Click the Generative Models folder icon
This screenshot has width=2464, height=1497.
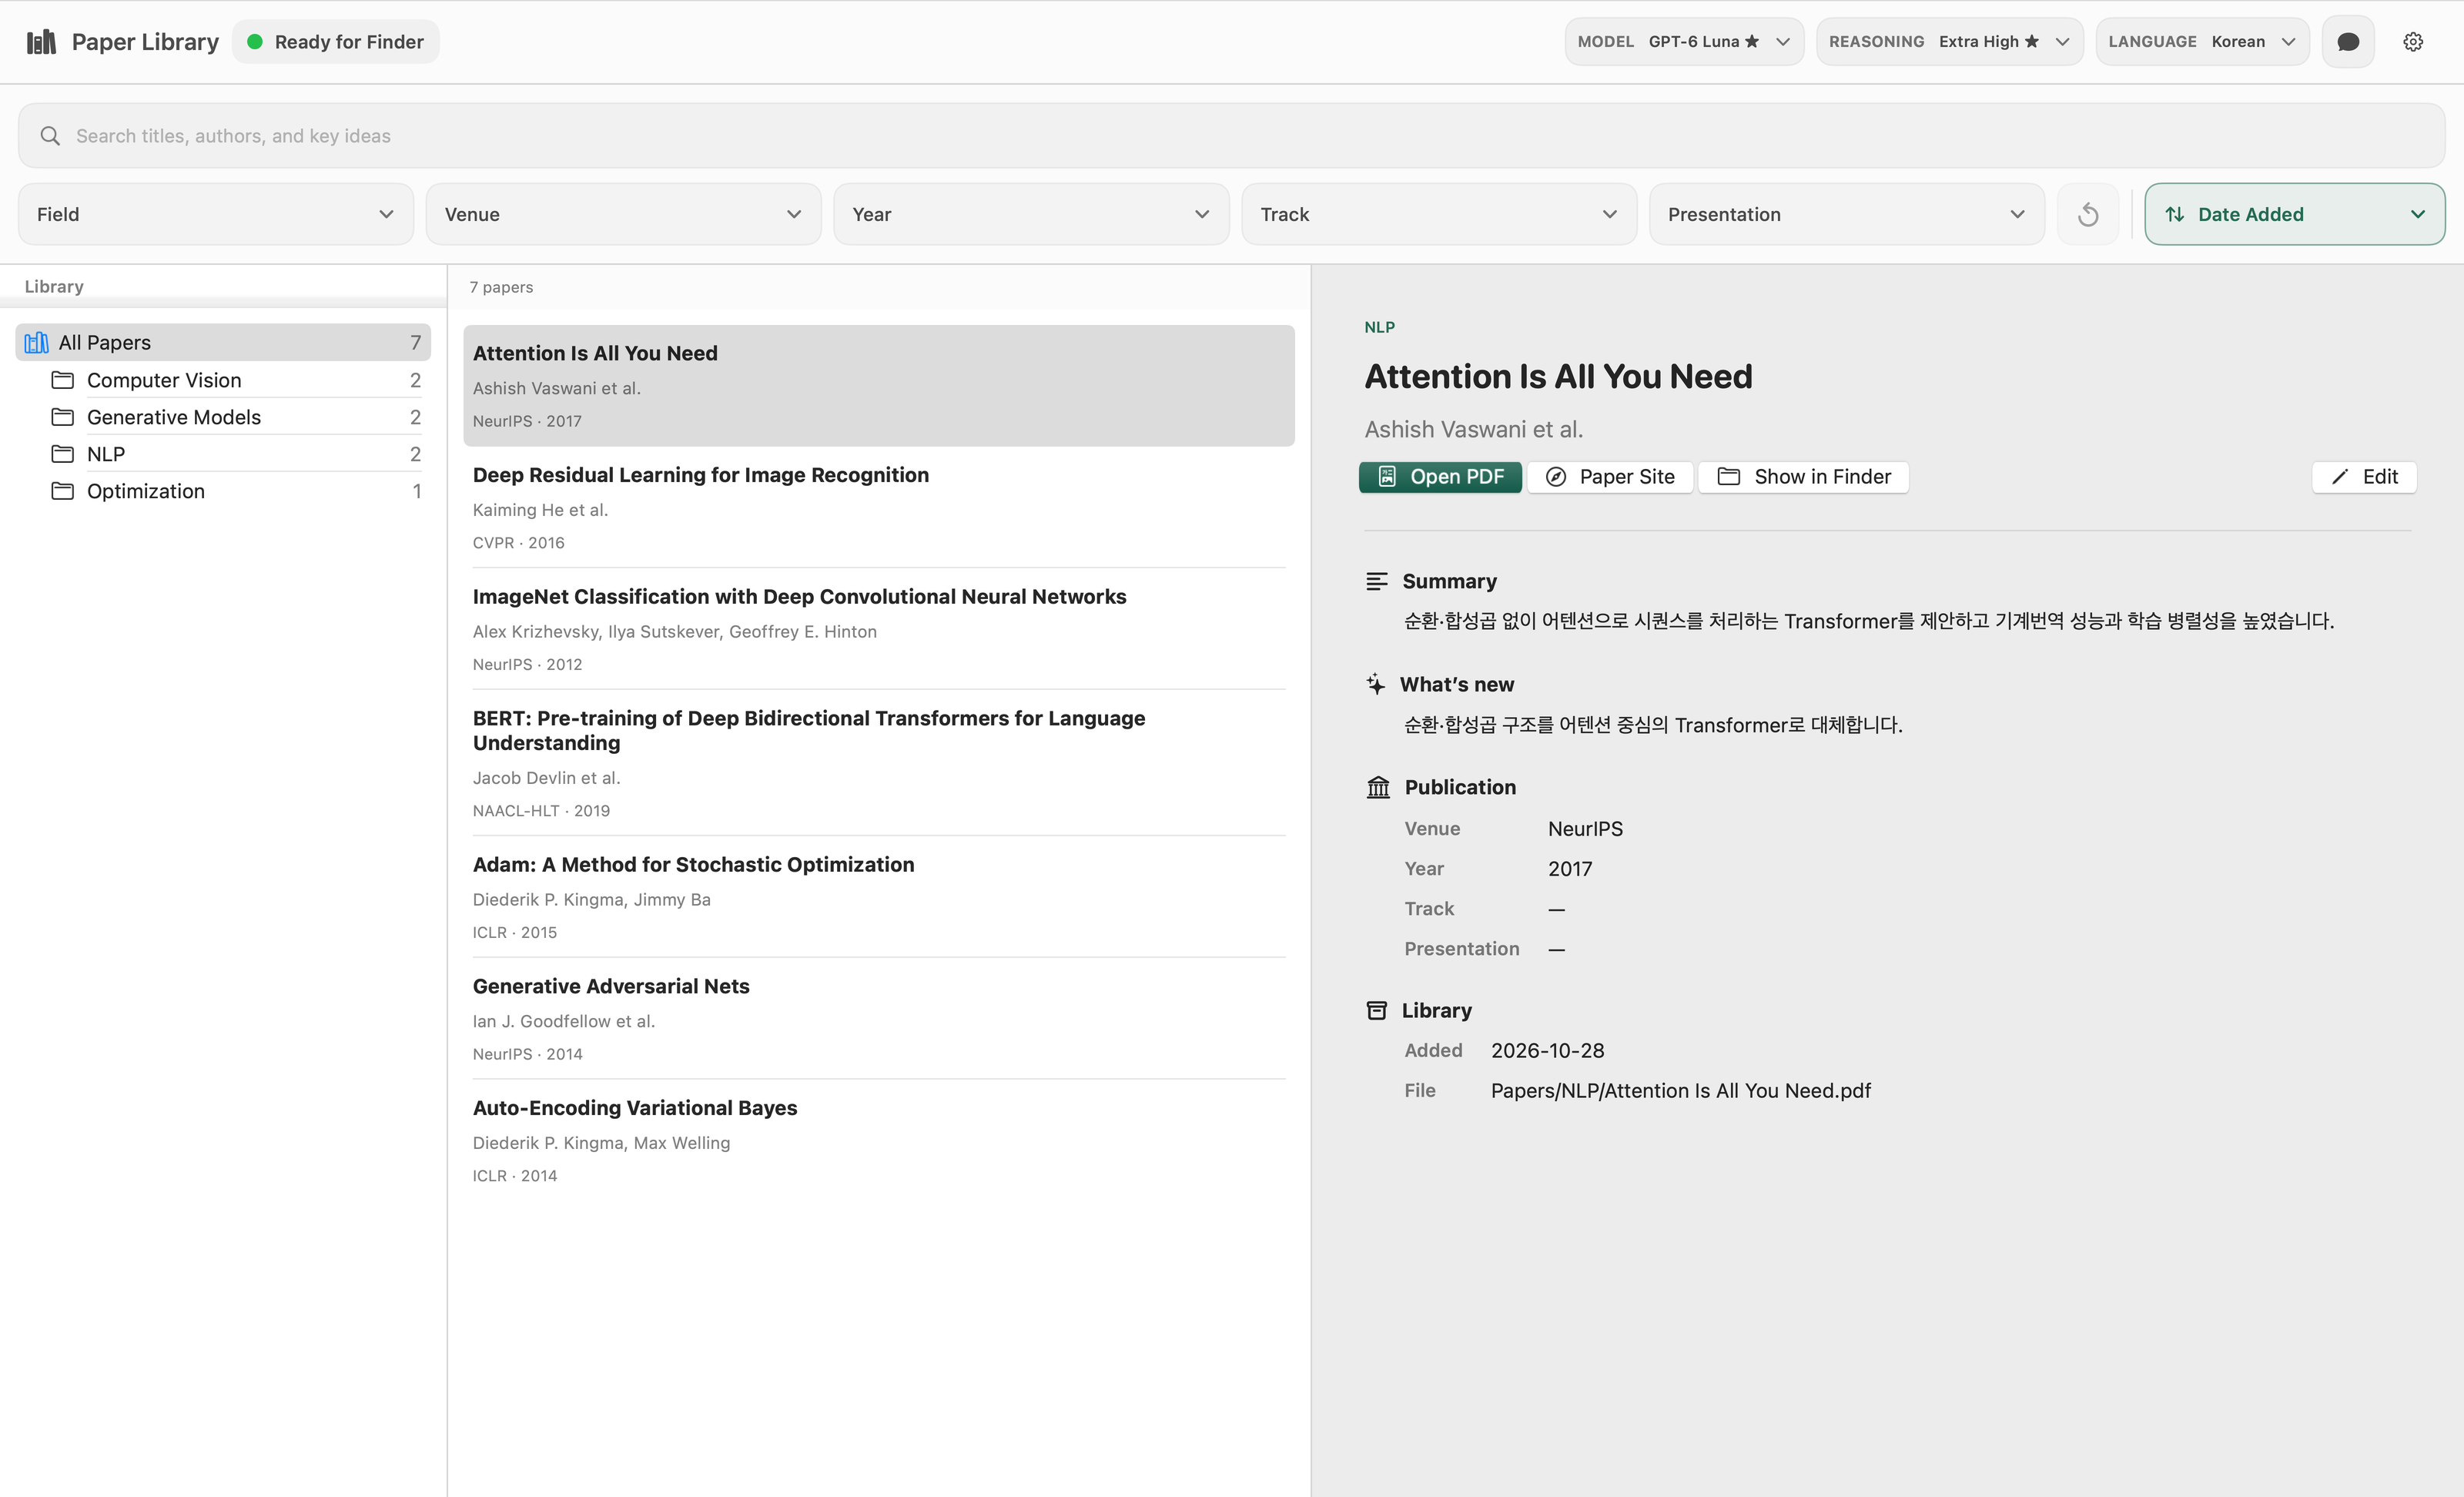tap(62, 417)
